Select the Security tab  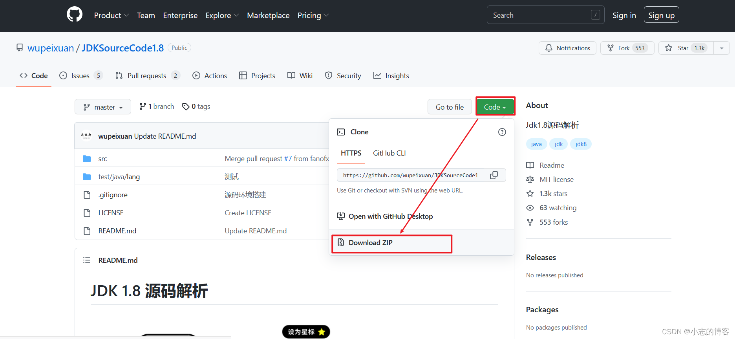pos(343,75)
